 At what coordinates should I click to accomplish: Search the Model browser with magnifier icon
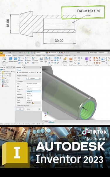[11, 67]
